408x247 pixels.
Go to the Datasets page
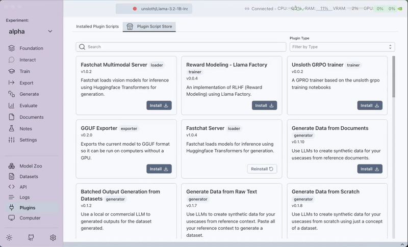[x=29, y=176]
